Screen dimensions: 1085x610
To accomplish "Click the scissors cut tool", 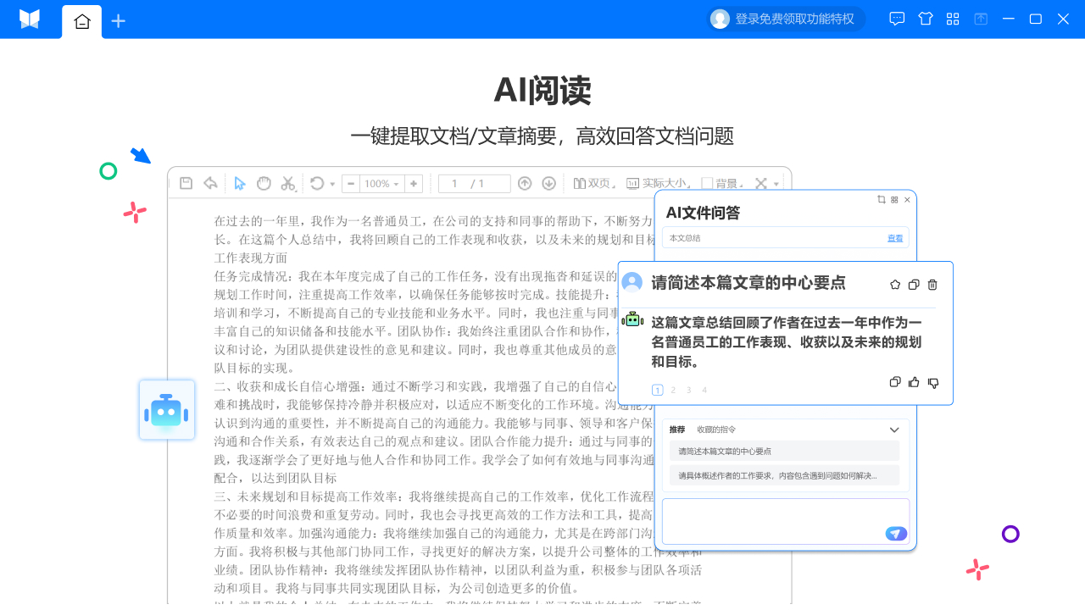I will (x=287, y=184).
